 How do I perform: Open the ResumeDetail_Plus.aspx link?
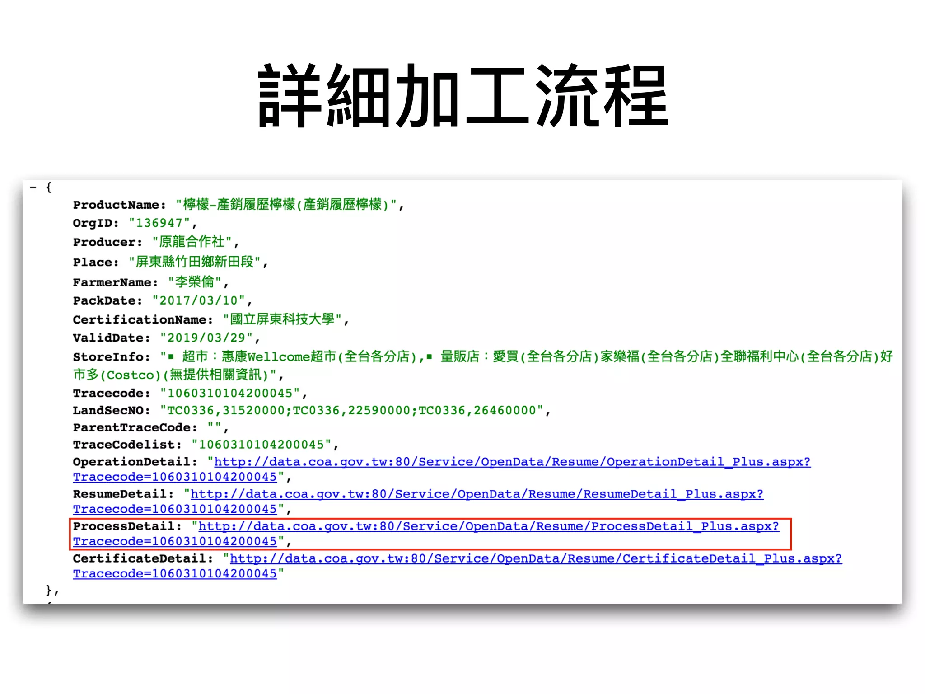coord(477,494)
